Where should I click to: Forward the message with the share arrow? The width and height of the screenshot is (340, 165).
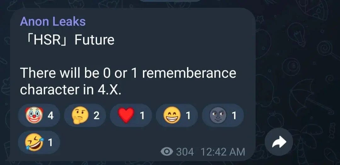click(x=279, y=143)
